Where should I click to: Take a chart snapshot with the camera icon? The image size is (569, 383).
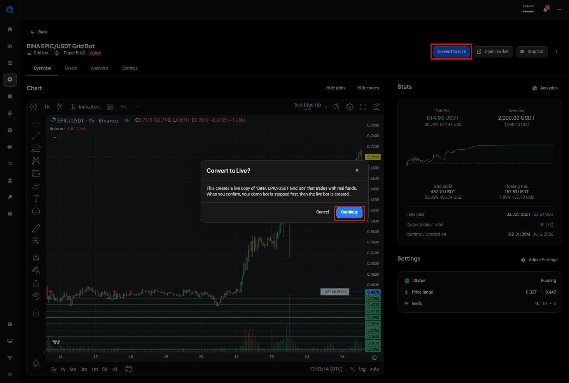tap(376, 107)
